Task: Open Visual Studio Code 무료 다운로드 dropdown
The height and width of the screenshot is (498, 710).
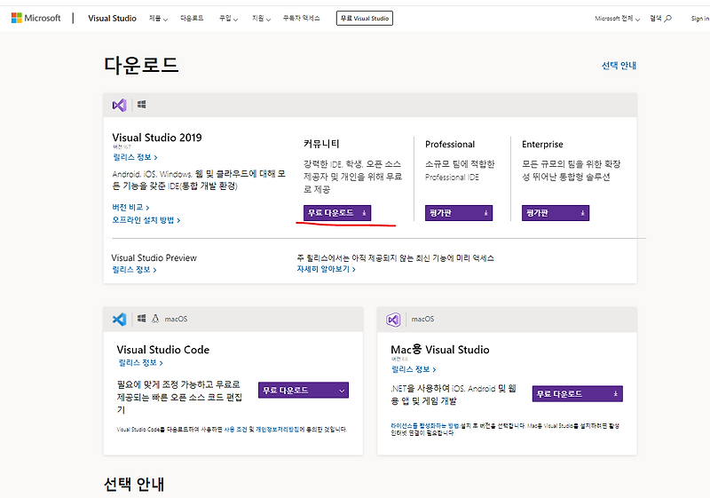Action: (304, 391)
